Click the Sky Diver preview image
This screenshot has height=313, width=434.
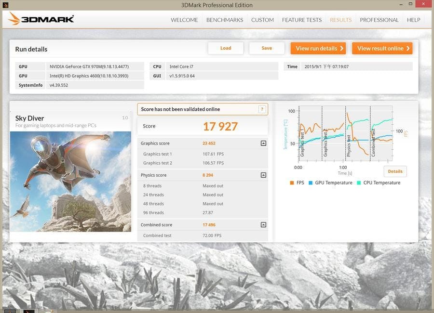(x=70, y=181)
